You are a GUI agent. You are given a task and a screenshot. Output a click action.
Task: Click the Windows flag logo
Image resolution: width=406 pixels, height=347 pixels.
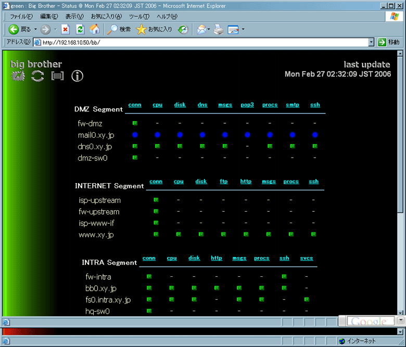(x=395, y=17)
